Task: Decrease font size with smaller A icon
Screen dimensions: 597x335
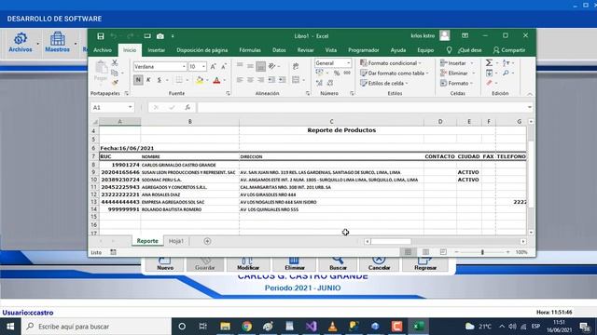Action: point(224,66)
